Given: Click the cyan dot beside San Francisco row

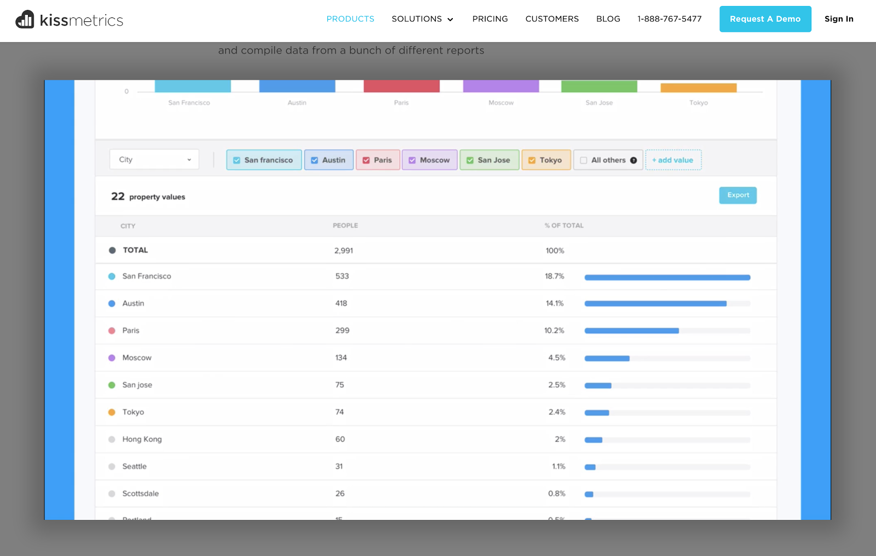Looking at the screenshot, I should click(x=112, y=277).
